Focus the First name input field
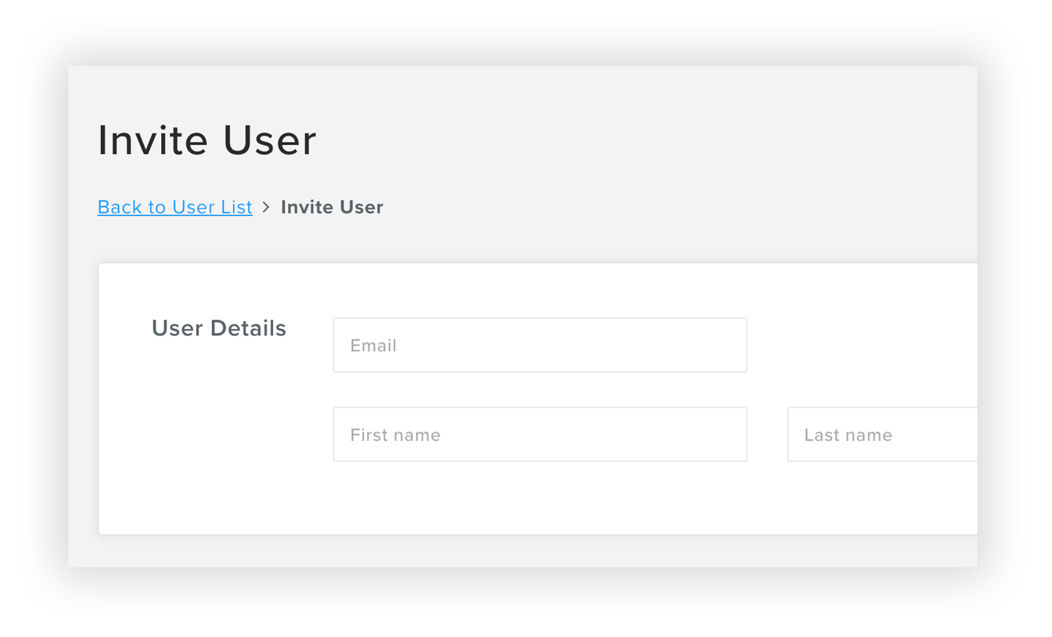Viewport: 1052px width, 637px height. (x=540, y=435)
